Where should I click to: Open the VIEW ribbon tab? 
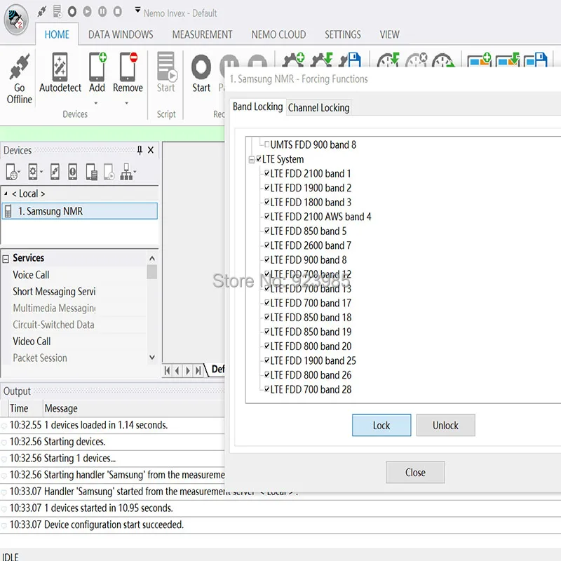tap(389, 34)
